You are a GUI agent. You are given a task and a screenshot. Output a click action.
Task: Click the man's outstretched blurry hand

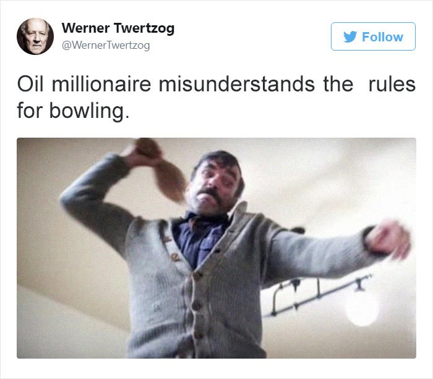pos(388,239)
